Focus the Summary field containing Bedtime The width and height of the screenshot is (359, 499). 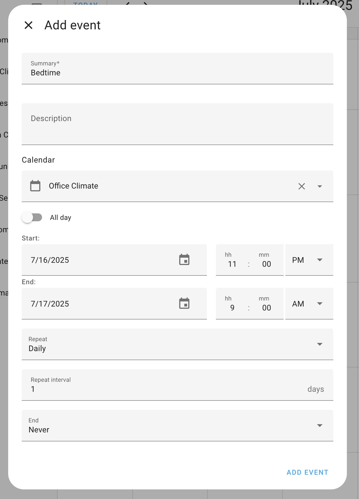pyautogui.click(x=178, y=69)
